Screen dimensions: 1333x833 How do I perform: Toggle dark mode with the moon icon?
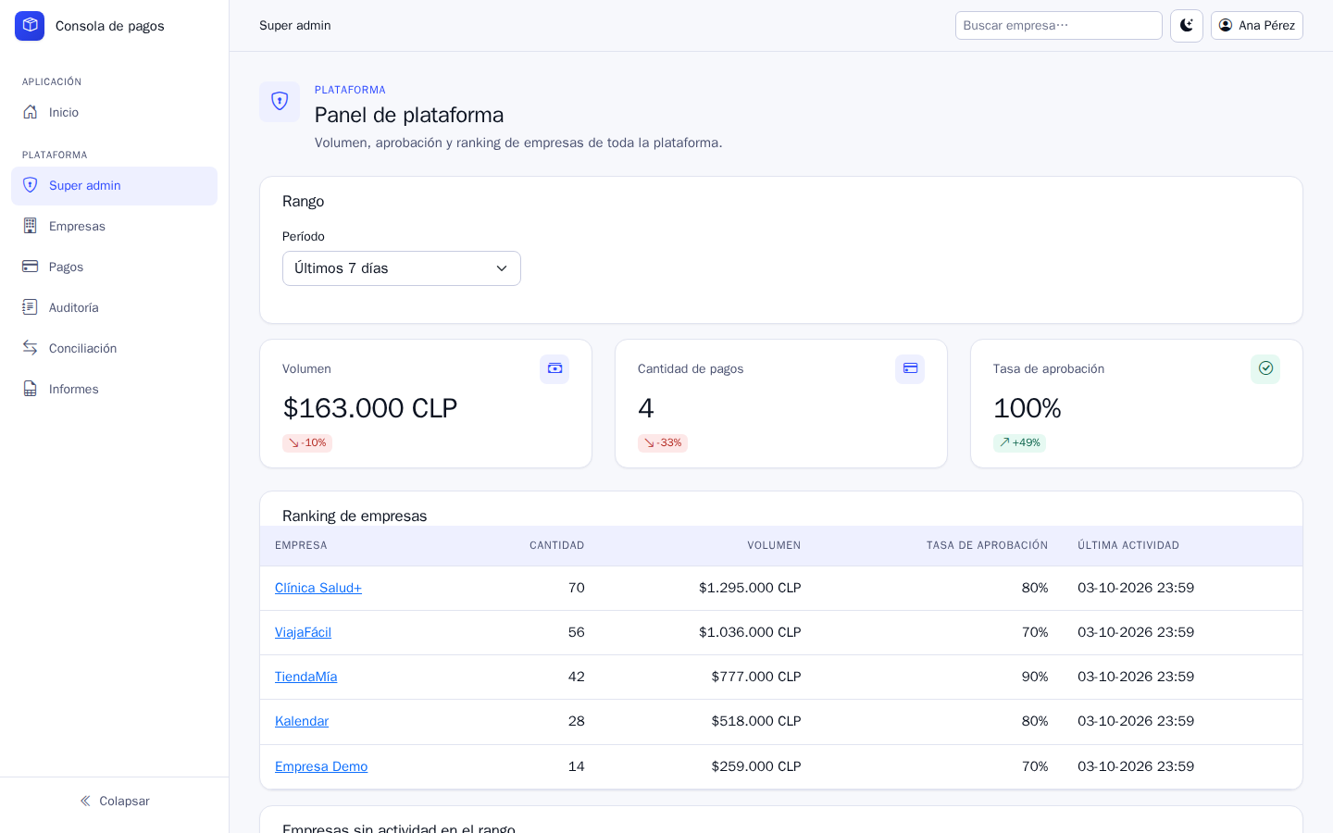pyautogui.click(x=1187, y=26)
